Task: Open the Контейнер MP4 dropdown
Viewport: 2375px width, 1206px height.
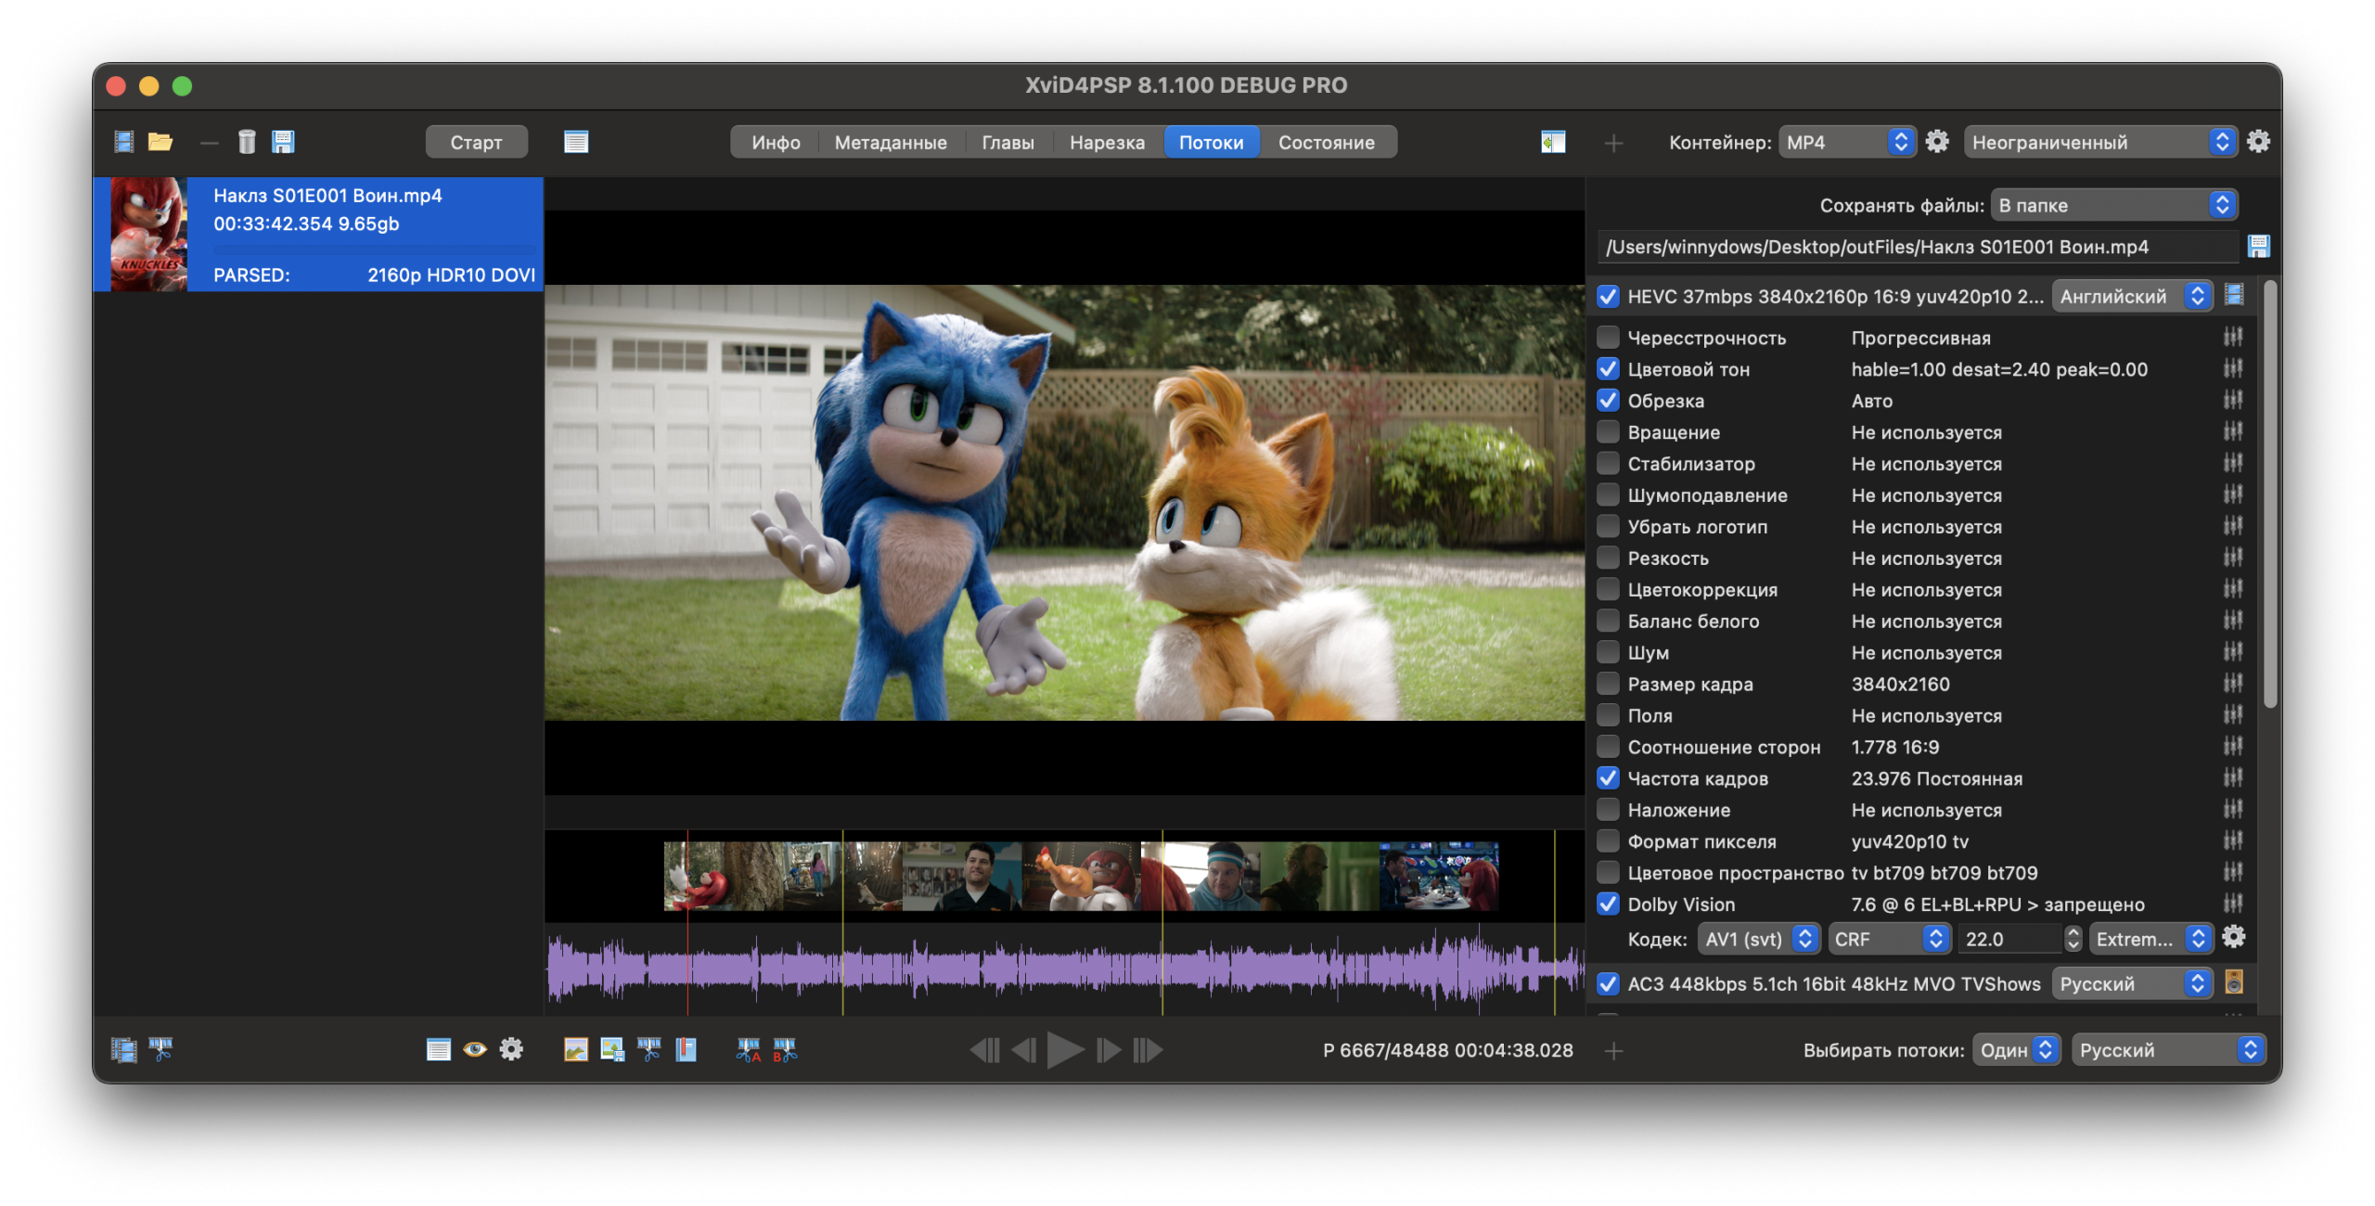Action: pos(1846,142)
